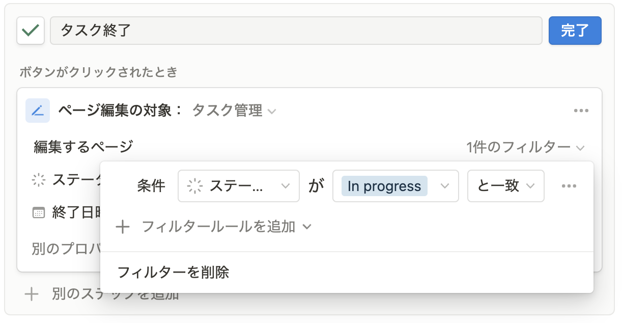Click the green checkmark button icon
Viewport: 622px width, 323px height.
[x=31, y=31]
